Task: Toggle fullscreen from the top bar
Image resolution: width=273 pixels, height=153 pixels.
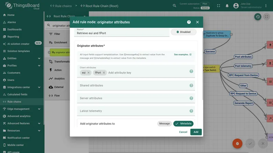Action: point(218,6)
